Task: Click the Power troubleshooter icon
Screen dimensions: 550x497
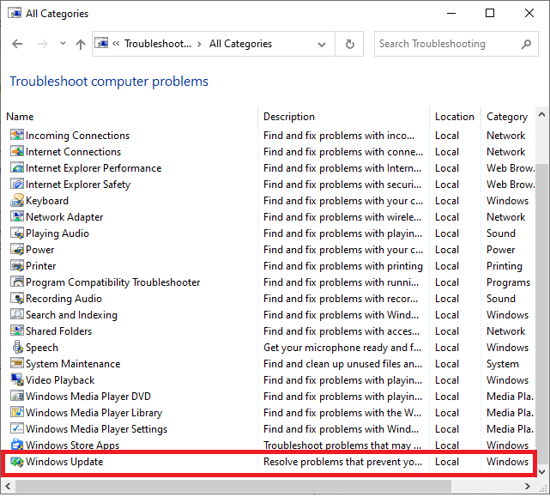Action: 17,250
